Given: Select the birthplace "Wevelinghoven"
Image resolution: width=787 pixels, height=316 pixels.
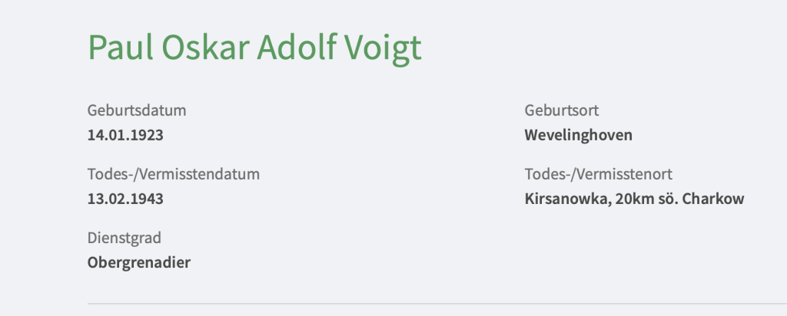Looking at the screenshot, I should 579,136.
